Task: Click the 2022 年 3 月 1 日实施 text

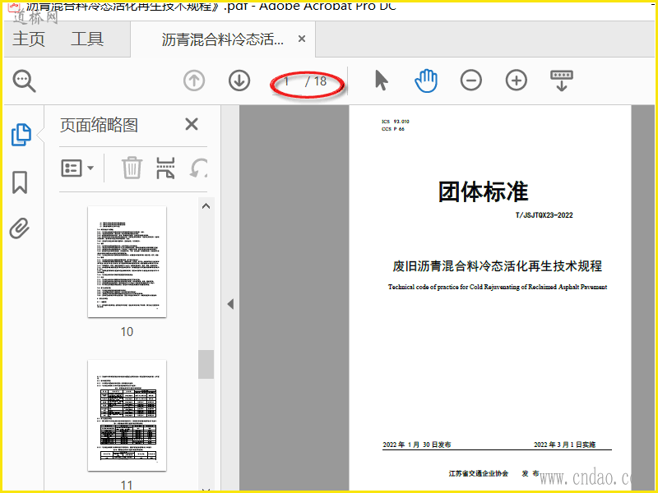Action: pos(564,445)
